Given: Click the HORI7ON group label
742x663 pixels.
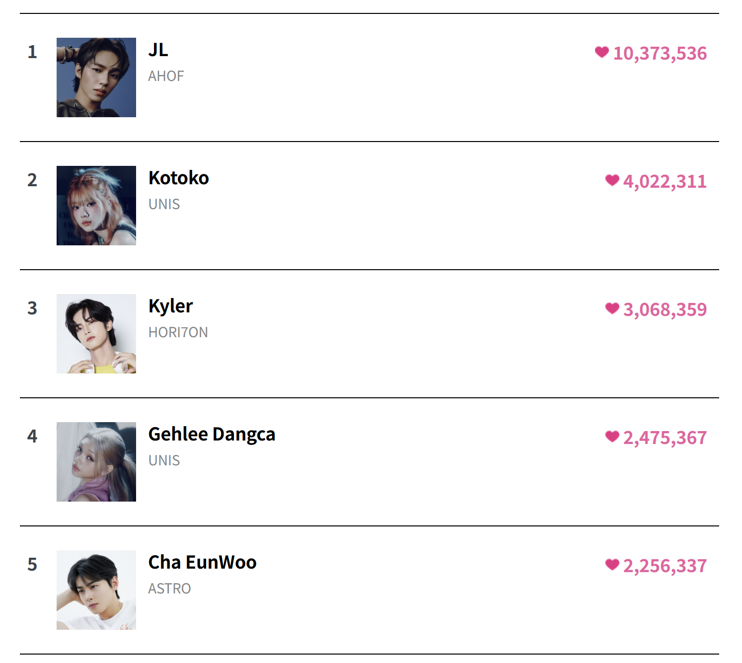Looking at the screenshot, I should pos(178,332).
